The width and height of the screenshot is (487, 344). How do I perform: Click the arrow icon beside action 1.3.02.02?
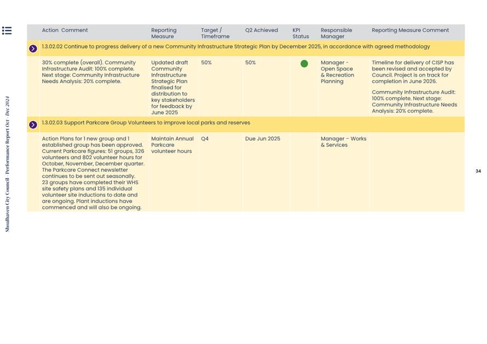click(x=33, y=49)
